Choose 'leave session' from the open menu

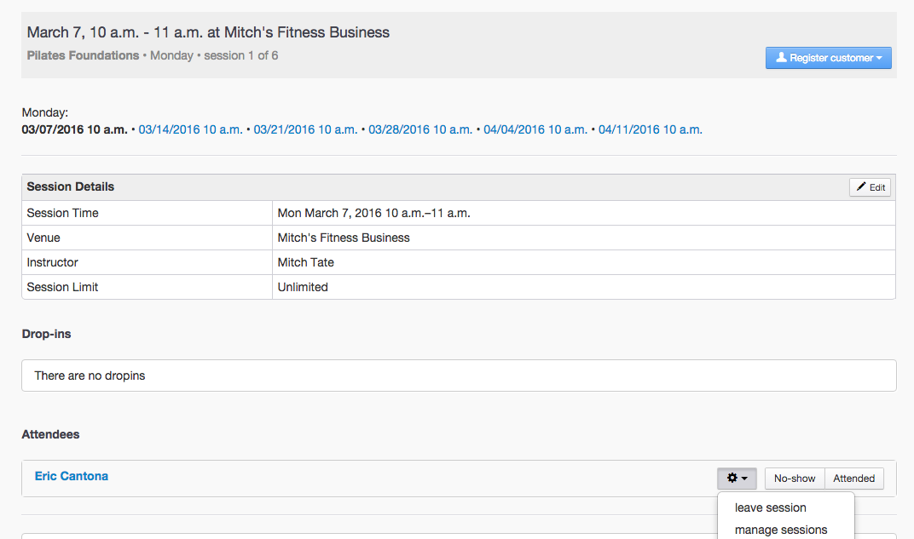770,507
